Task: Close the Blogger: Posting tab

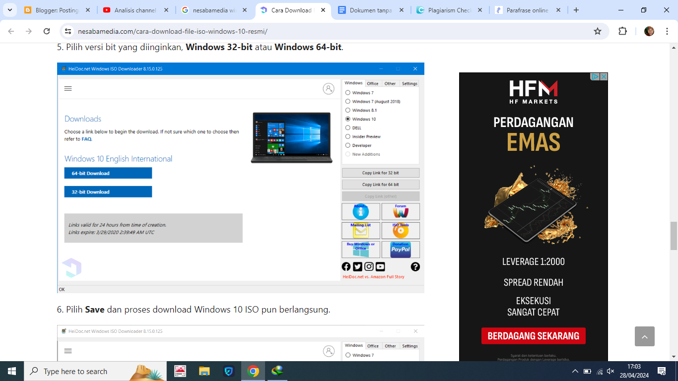Action: (87, 10)
